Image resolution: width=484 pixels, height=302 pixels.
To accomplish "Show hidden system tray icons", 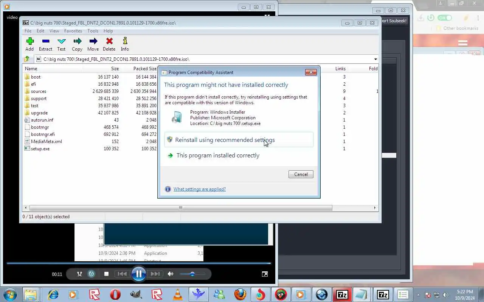I will click(418, 295).
